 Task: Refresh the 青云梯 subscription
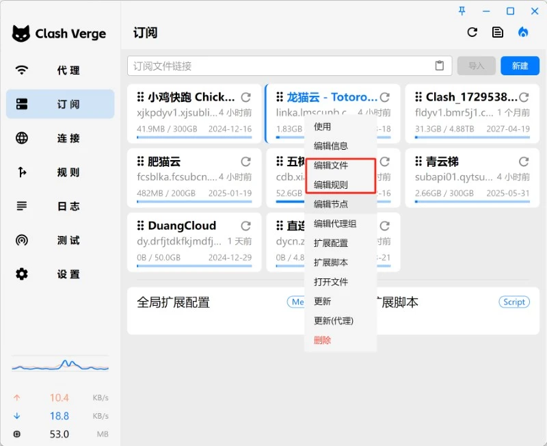tap(524, 161)
